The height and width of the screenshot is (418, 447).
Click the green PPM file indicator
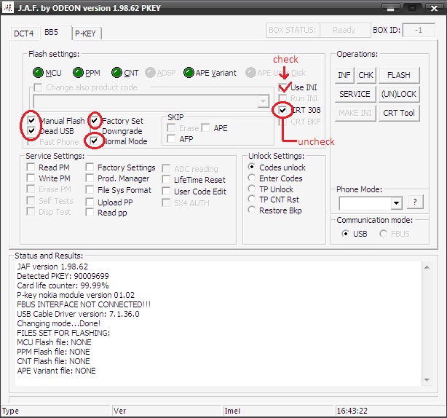pos(78,73)
